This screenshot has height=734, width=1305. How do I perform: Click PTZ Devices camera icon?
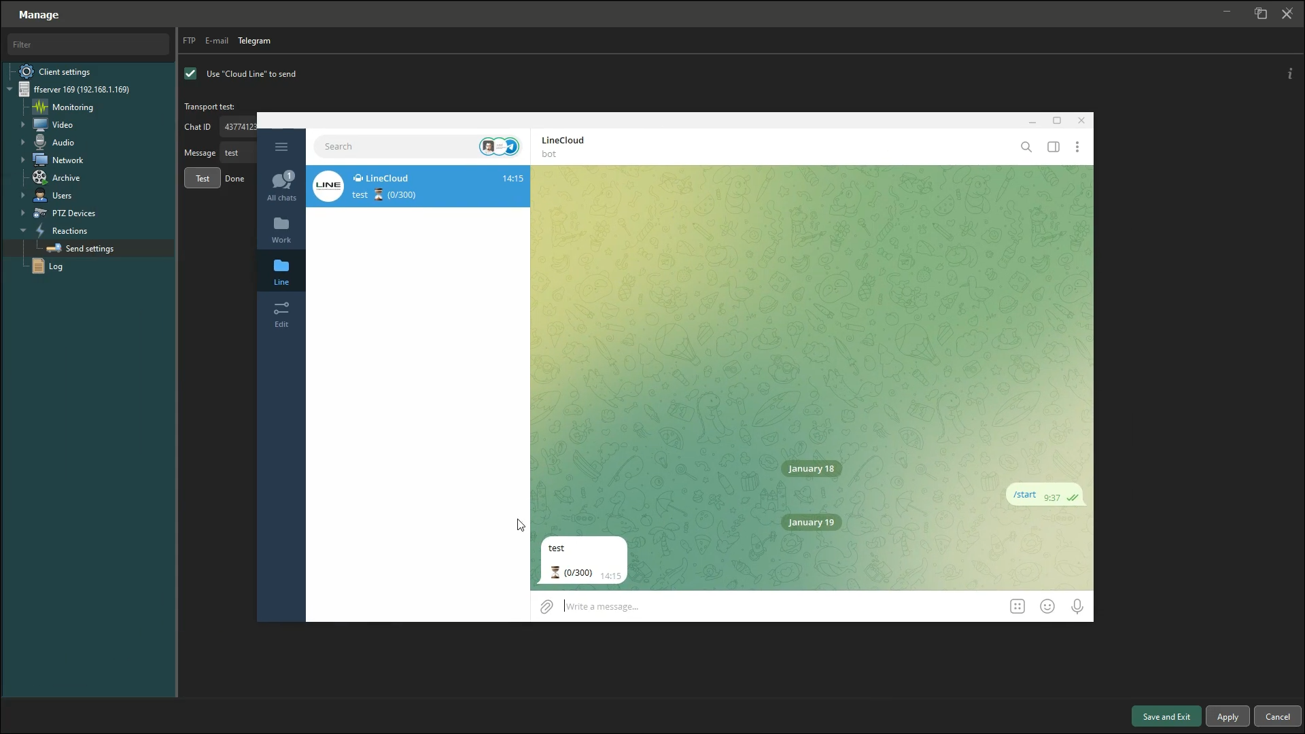[40, 213]
